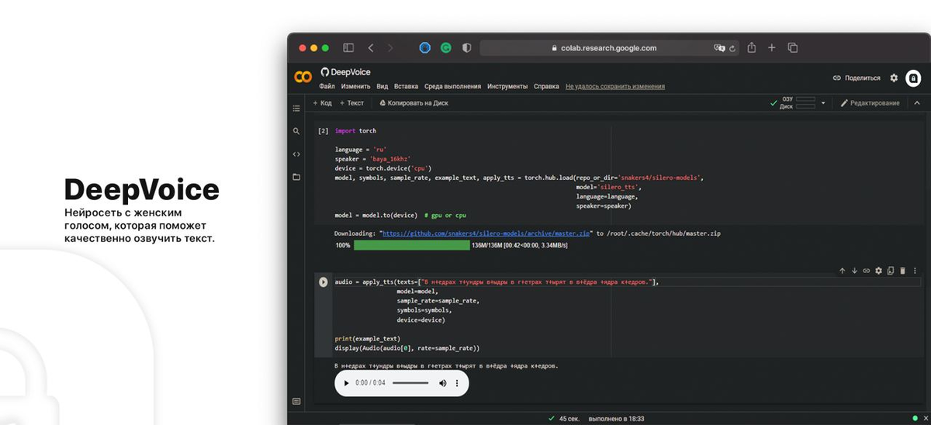The width and height of the screenshot is (931, 425).
Task: Mute the audio player volume
Action: tap(443, 383)
